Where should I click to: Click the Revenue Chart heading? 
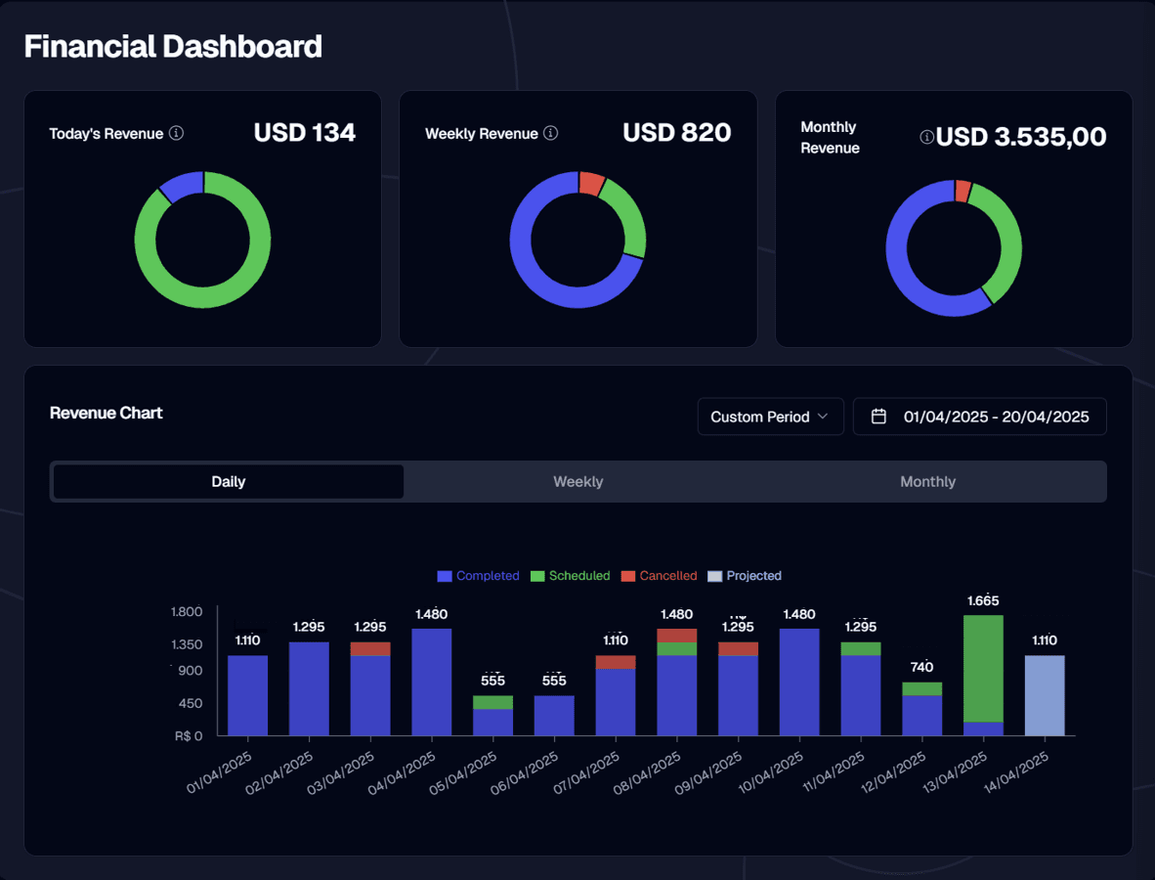[106, 413]
